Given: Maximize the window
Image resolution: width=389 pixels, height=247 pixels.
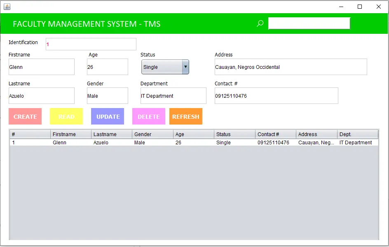Looking at the screenshot, I should pos(360,7).
